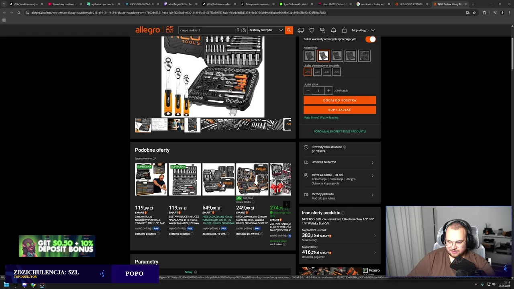Open a new browser tab with plus
Viewport: 514px width, 289px height.
pos(473,4)
